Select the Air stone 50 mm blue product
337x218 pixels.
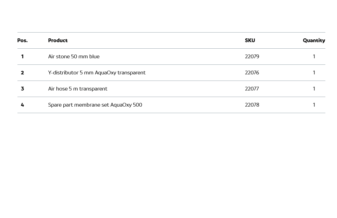coord(74,57)
